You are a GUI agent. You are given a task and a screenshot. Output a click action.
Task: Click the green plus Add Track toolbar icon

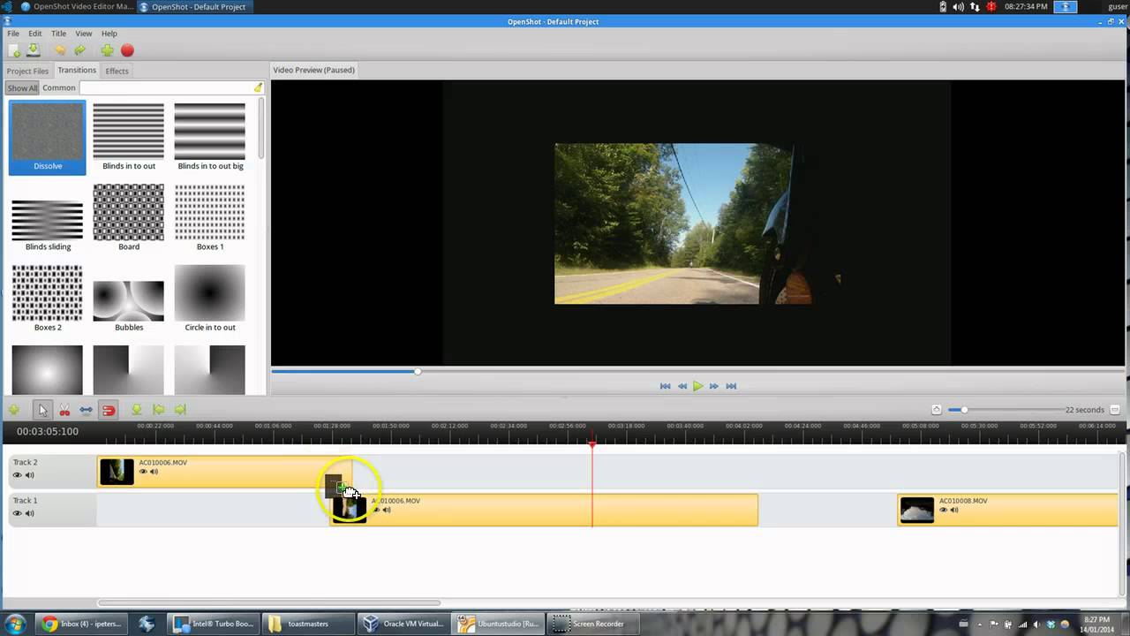coord(107,51)
